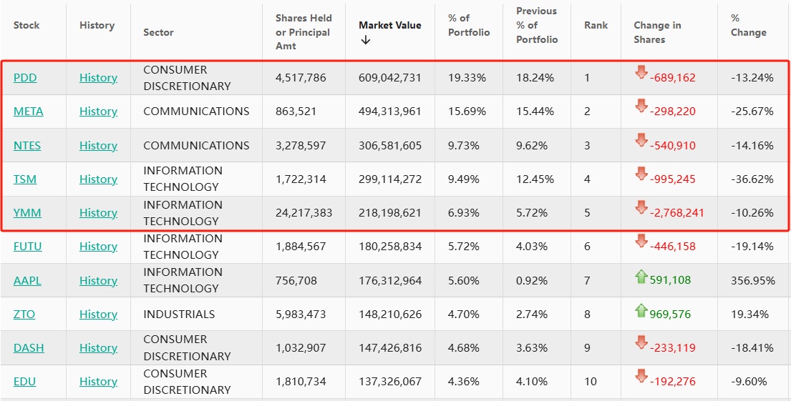Screen dimensions: 791x401
Task: Sort by the Rank column header
Action: click(596, 25)
